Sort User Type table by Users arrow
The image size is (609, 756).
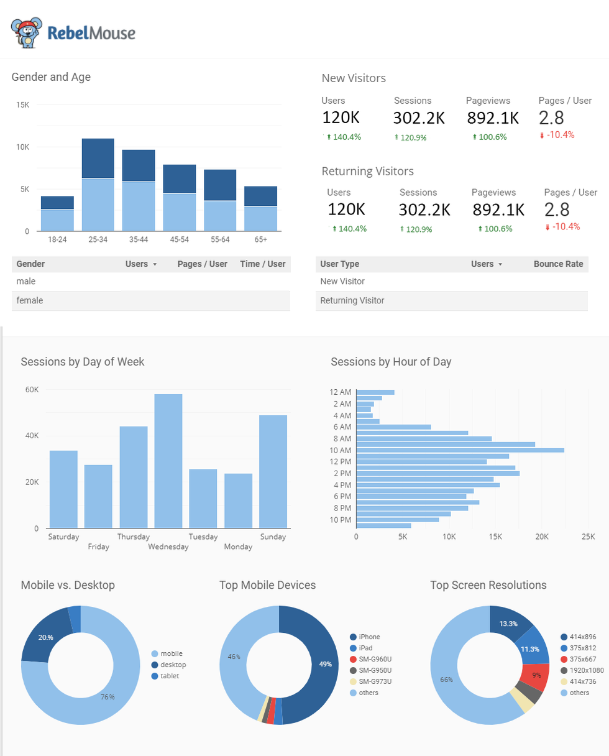click(500, 264)
